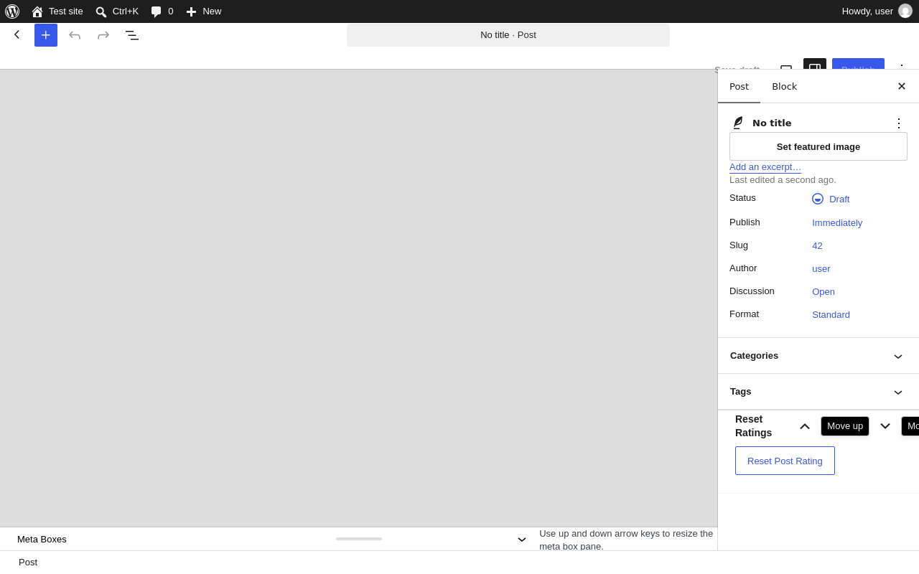
Task: Click the No title heading in sidebar
Action: [x=772, y=123]
